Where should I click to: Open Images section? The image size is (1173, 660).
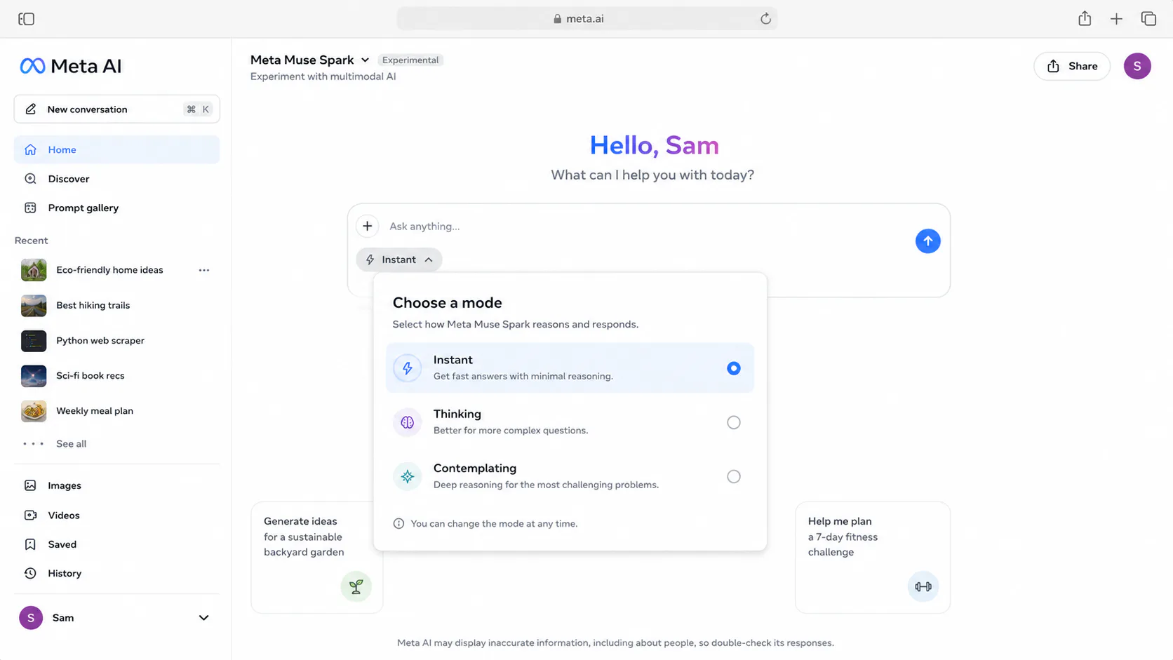click(116, 485)
